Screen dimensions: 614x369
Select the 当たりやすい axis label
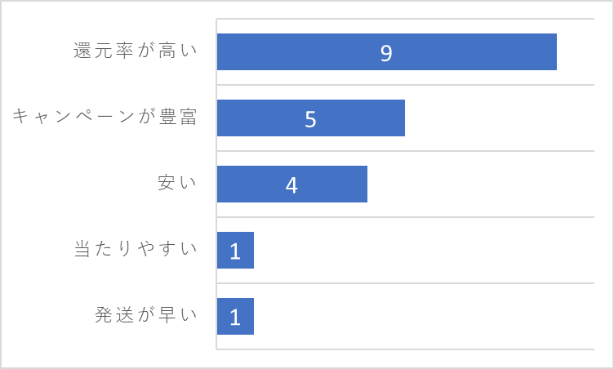coord(136,249)
